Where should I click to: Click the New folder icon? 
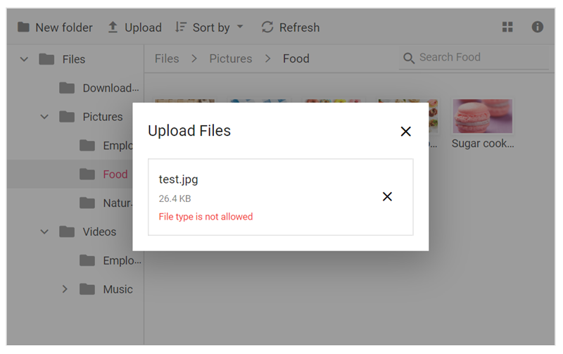click(x=24, y=27)
